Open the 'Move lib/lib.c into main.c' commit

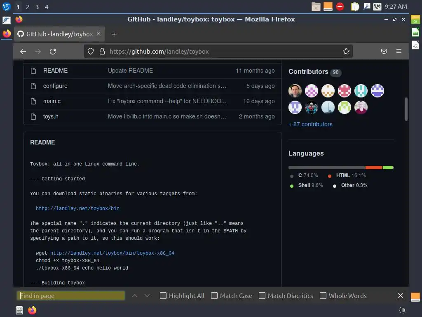coord(167,116)
